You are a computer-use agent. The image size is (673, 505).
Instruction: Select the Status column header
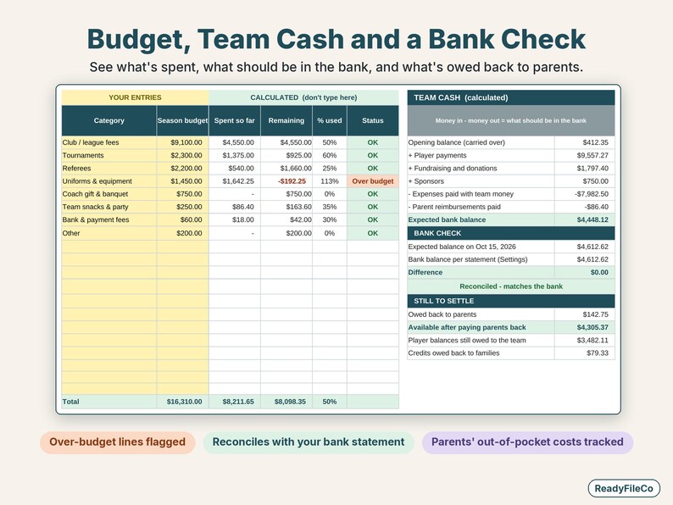point(373,120)
